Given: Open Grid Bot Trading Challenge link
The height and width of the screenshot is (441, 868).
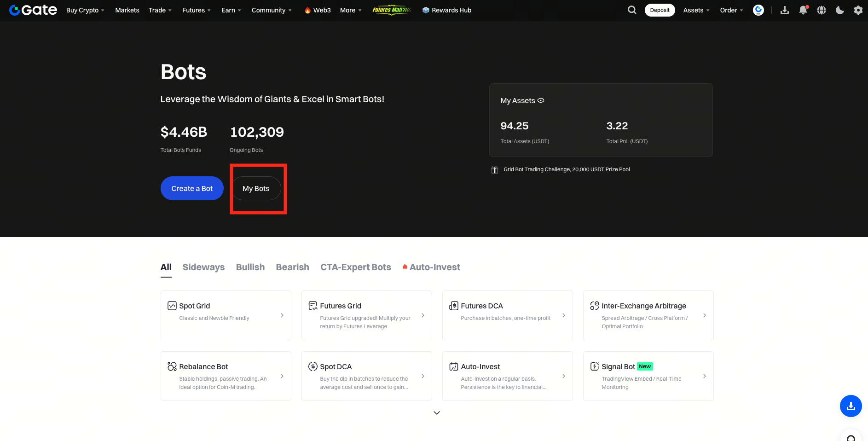Looking at the screenshot, I should pyautogui.click(x=566, y=169).
